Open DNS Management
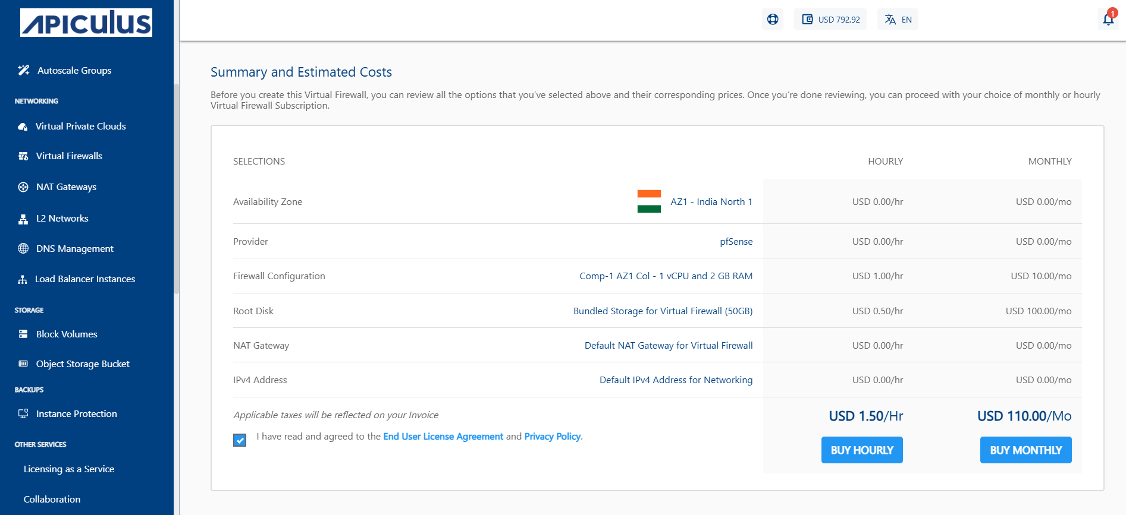Image resolution: width=1126 pixels, height=515 pixels. pos(75,249)
